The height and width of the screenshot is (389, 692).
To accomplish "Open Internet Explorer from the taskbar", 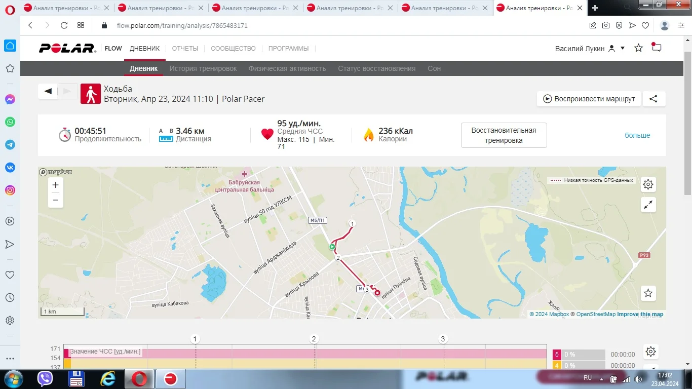I will (x=108, y=378).
